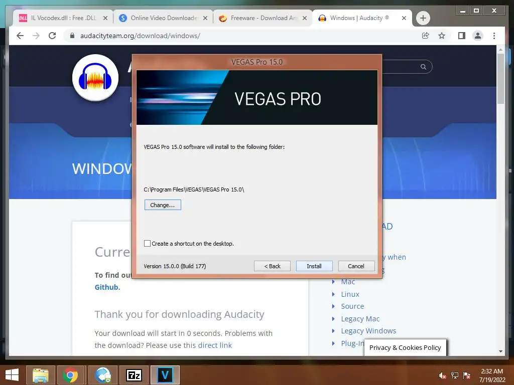This screenshot has width=514, height=385.
Task: Open the Linux download link
Action: [x=350, y=294]
